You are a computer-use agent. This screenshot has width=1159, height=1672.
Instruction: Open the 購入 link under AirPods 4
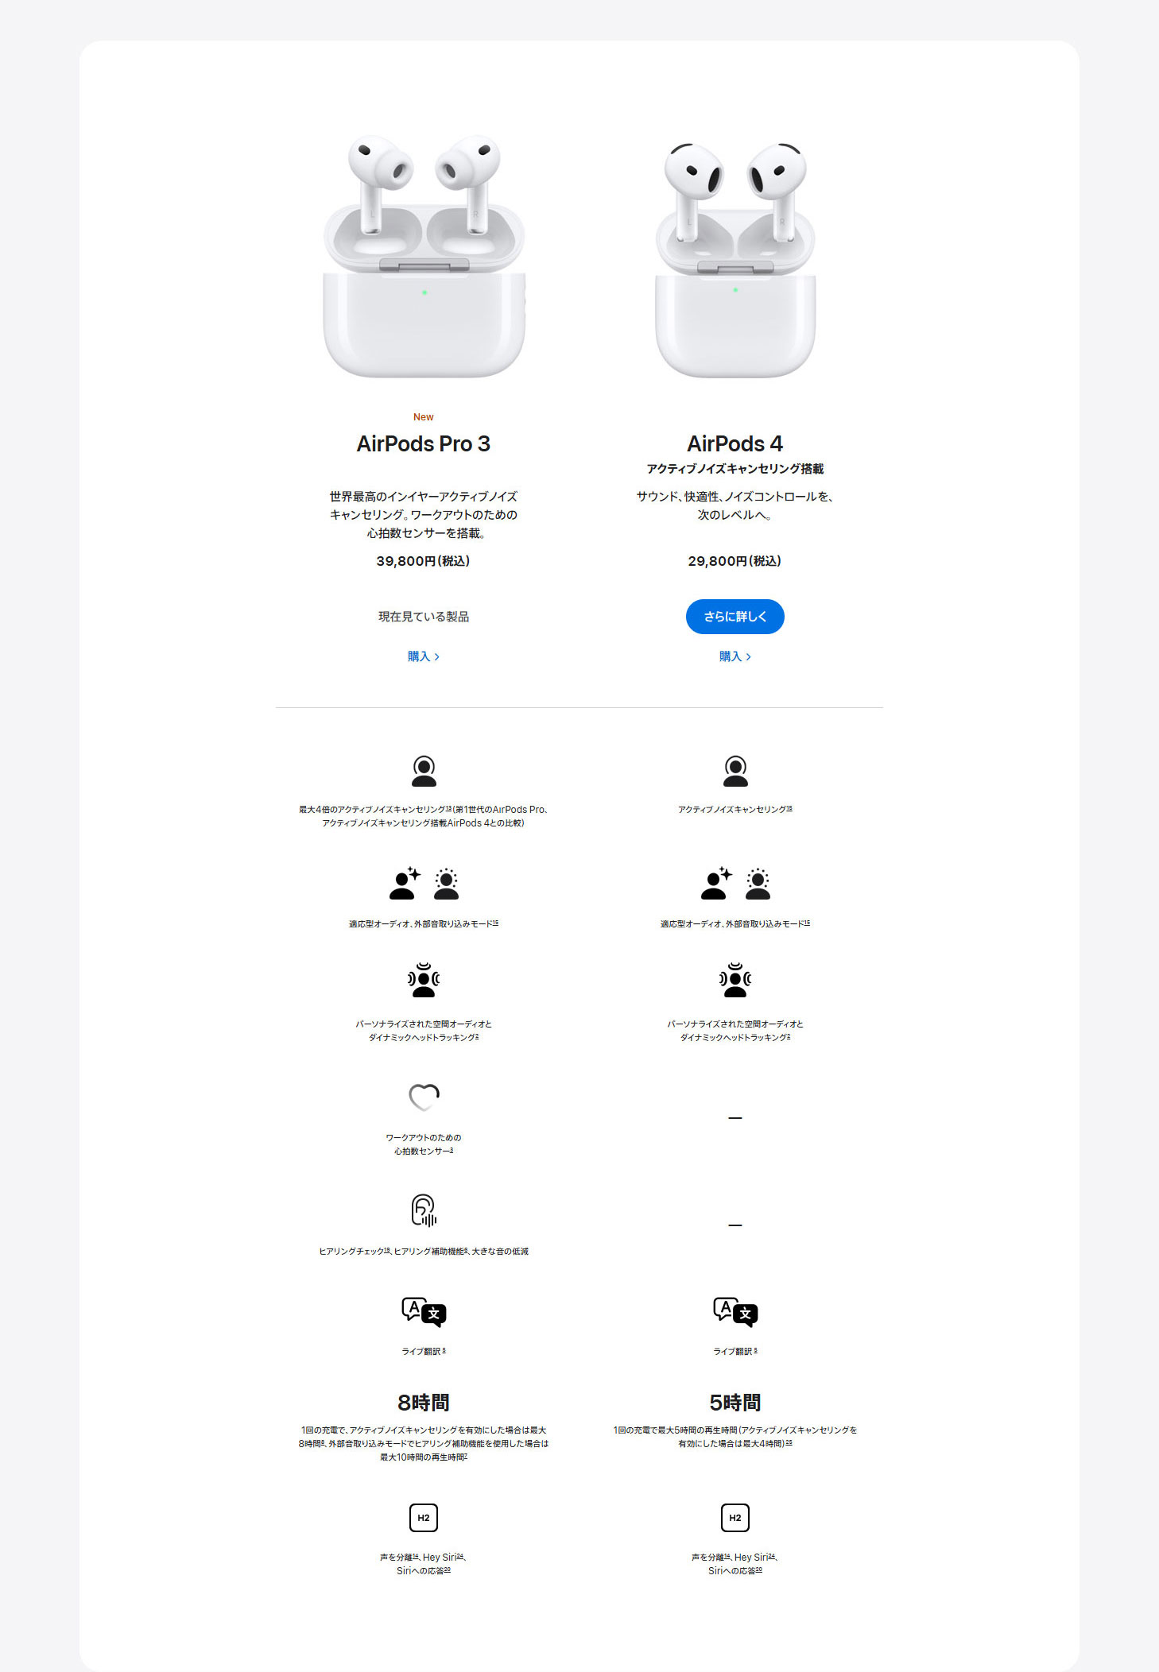pyautogui.click(x=735, y=656)
